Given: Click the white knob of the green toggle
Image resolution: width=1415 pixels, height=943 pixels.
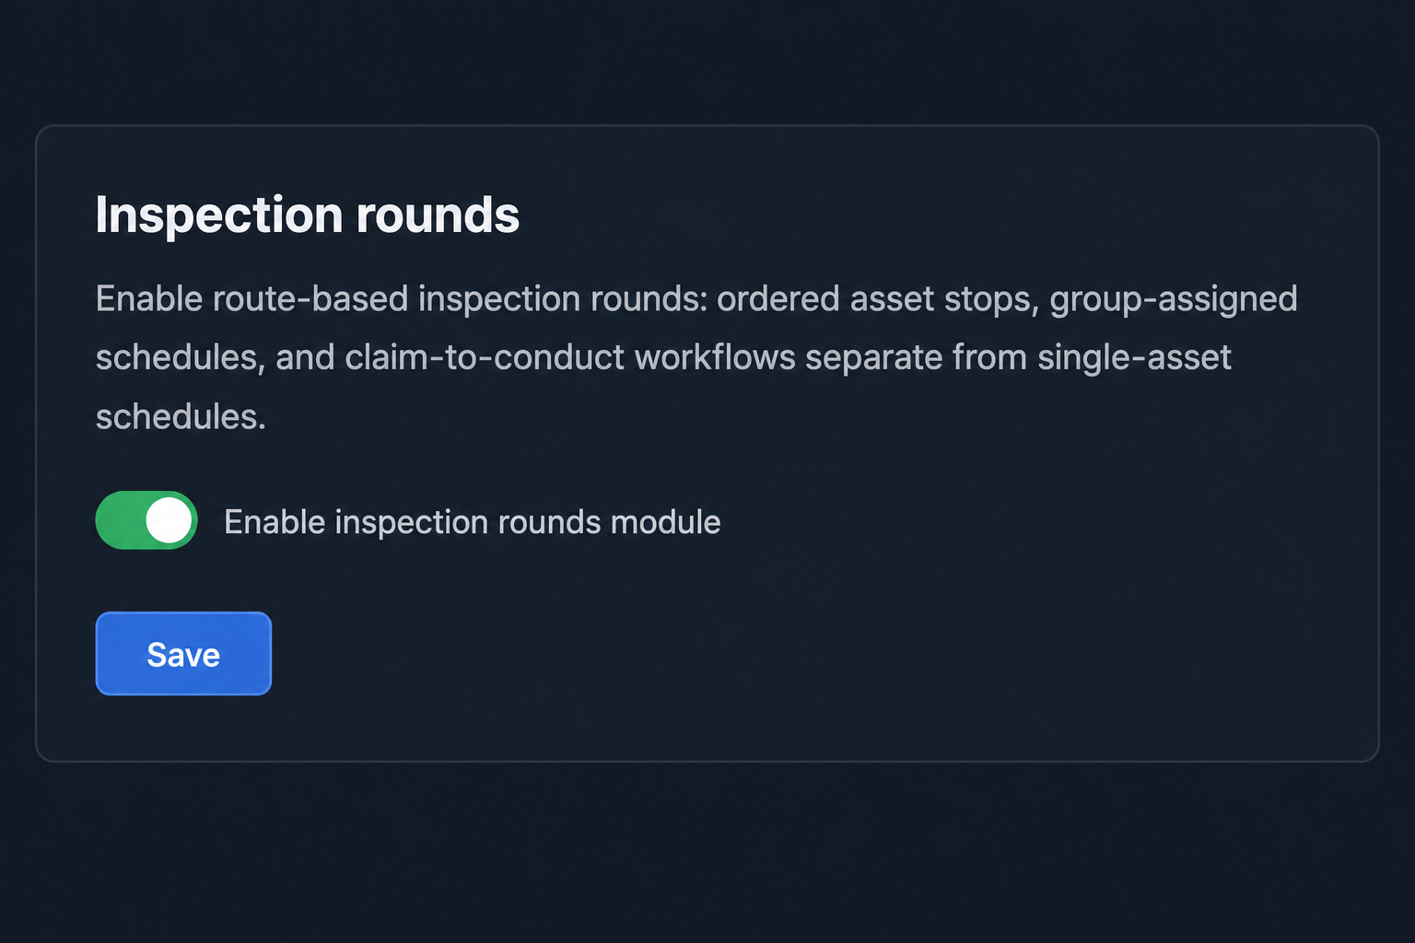Looking at the screenshot, I should [x=169, y=520].
